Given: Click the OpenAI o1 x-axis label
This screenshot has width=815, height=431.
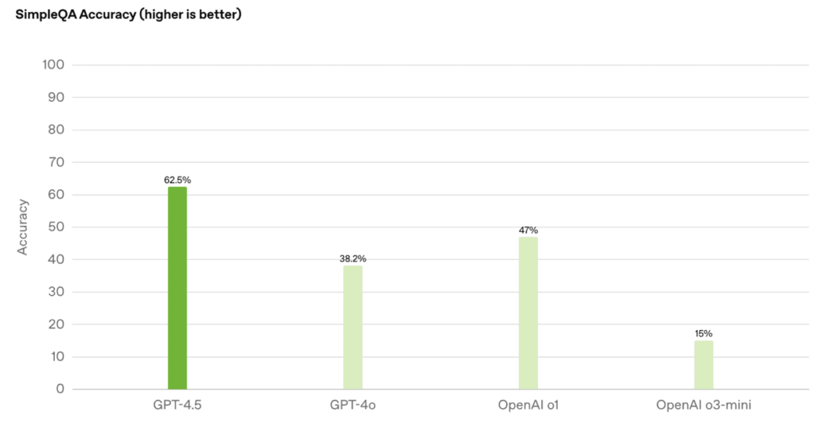Looking at the screenshot, I should 528,406.
